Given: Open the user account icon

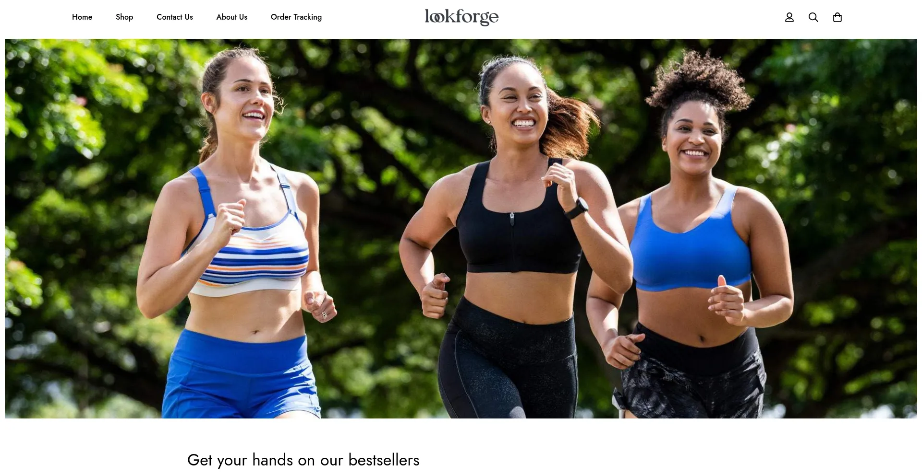Looking at the screenshot, I should 789,17.
